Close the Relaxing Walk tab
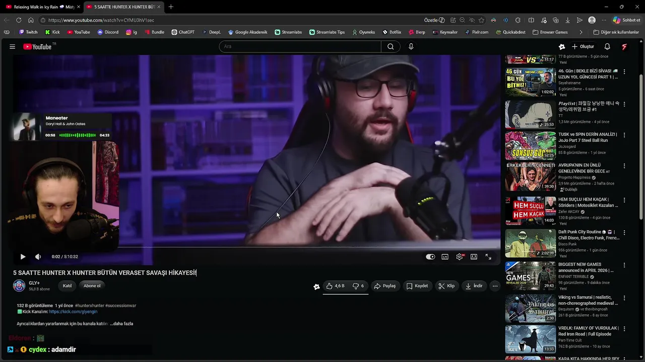This screenshot has width=645, height=362. [78, 7]
